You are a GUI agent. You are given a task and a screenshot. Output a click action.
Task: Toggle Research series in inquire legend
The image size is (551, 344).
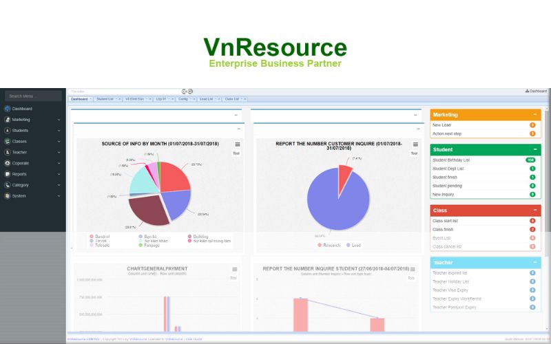tap(329, 246)
